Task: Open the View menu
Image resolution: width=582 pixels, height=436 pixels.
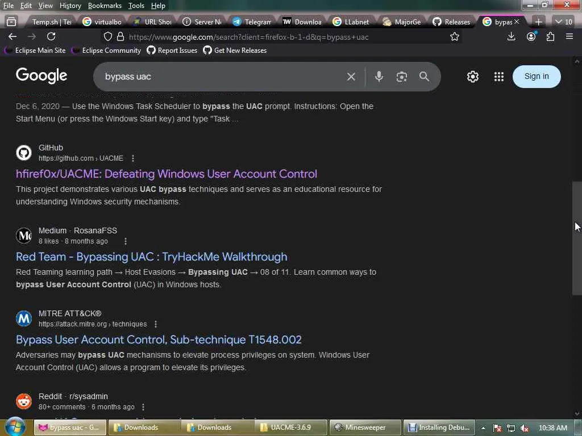Action: [x=45, y=6]
